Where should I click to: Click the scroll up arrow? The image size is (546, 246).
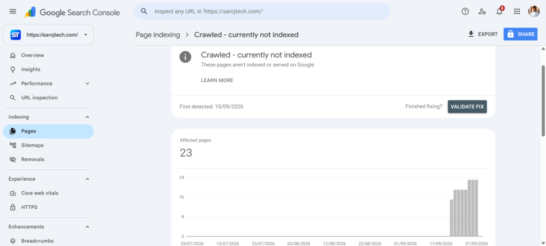tap(543, 49)
